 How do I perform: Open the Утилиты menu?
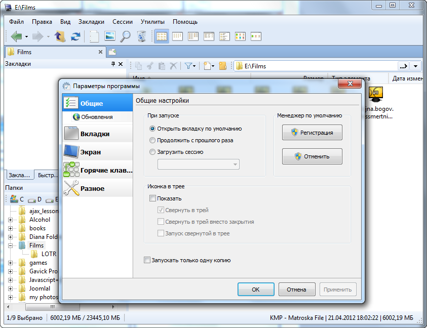[152, 22]
